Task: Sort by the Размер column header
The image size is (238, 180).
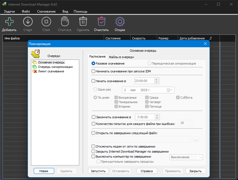Action: (167, 38)
